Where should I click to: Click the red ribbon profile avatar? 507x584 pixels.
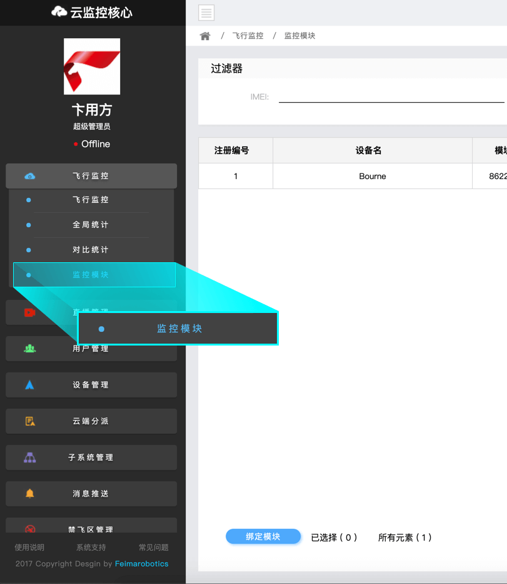pos(92,66)
